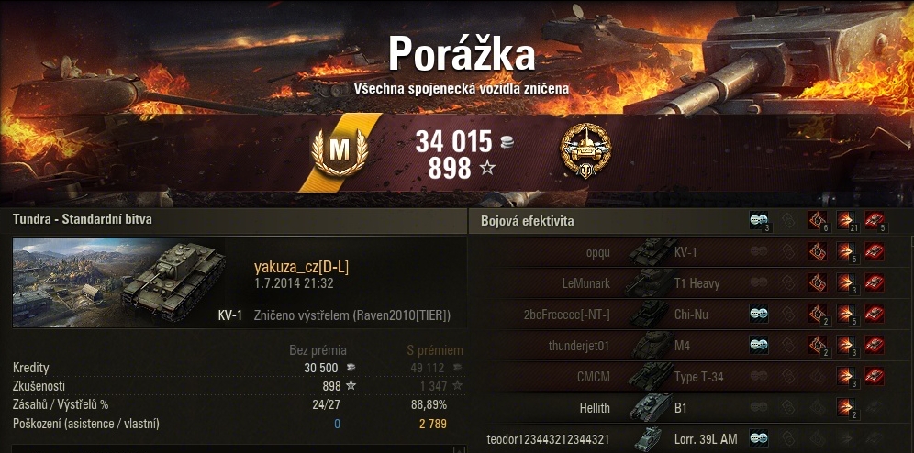Click the damage icon in Hellith's B1 row
Viewport: 914px width, 453px height.
[x=846, y=407]
